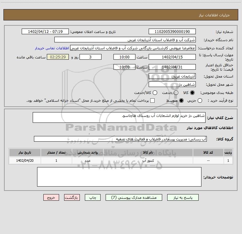This screenshot has height=234, width=242.
Task: Click the توضیحات خریدار text area
Action: pyautogui.click(x=119, y=177)
